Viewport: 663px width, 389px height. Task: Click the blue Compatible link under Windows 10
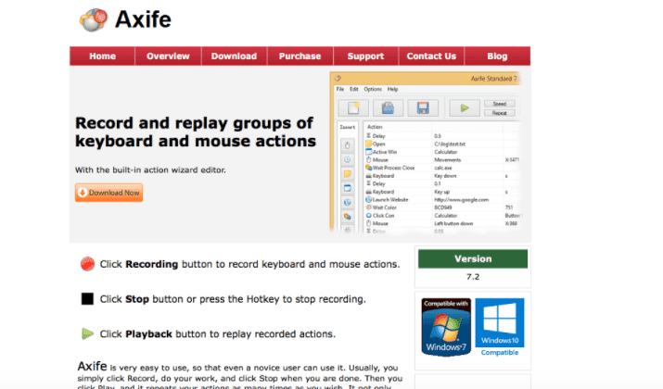(x=500, y=352)
